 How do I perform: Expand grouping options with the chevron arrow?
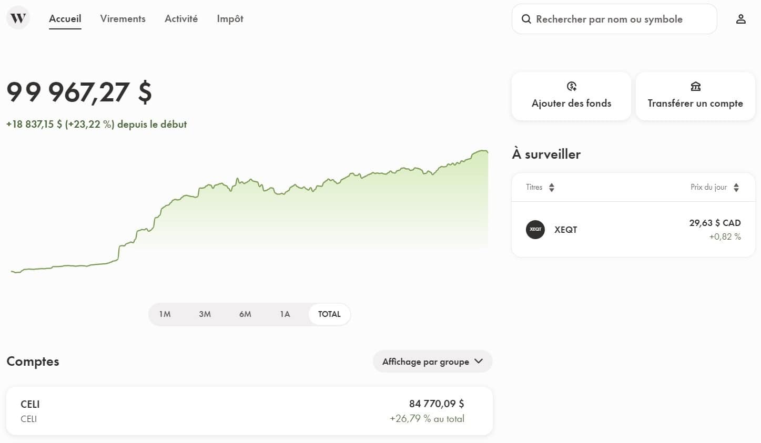[x=478, y=362]
